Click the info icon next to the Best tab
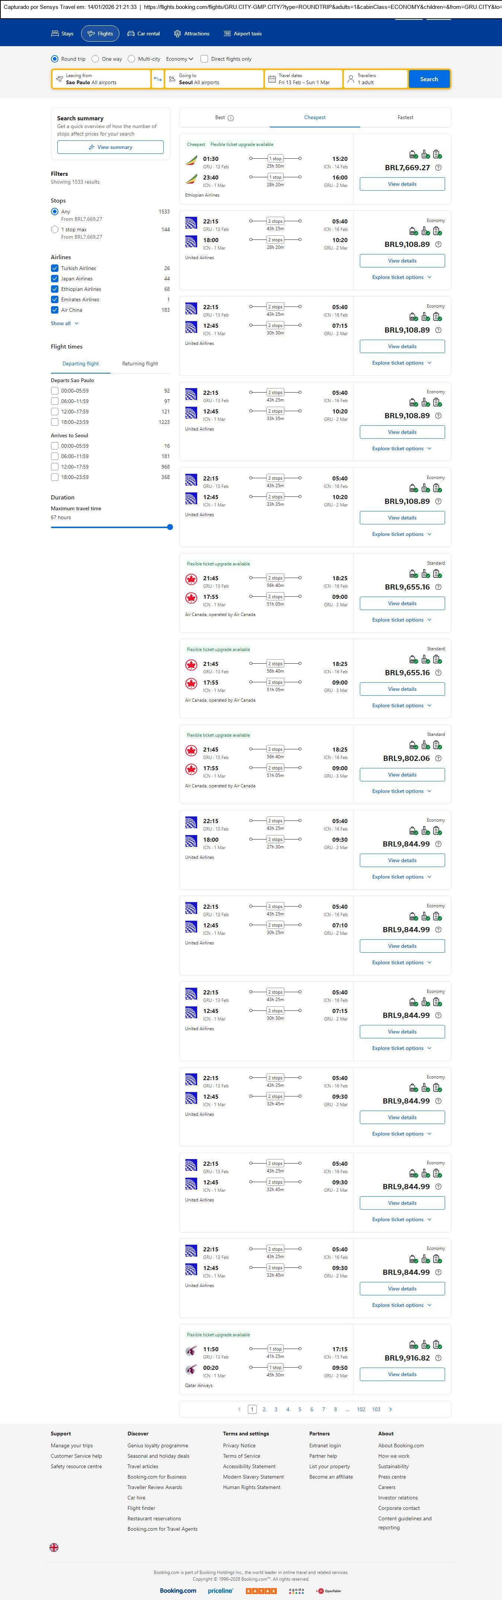This screenshot has height=1600, width=502. click(231, 118)
